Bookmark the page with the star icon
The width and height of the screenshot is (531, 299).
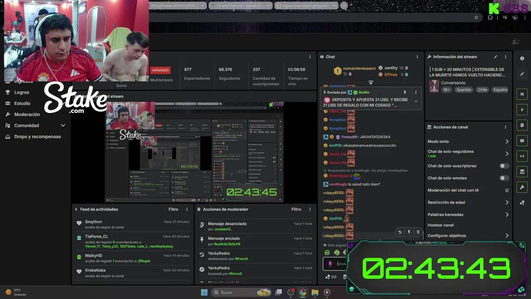click(476, 17)
